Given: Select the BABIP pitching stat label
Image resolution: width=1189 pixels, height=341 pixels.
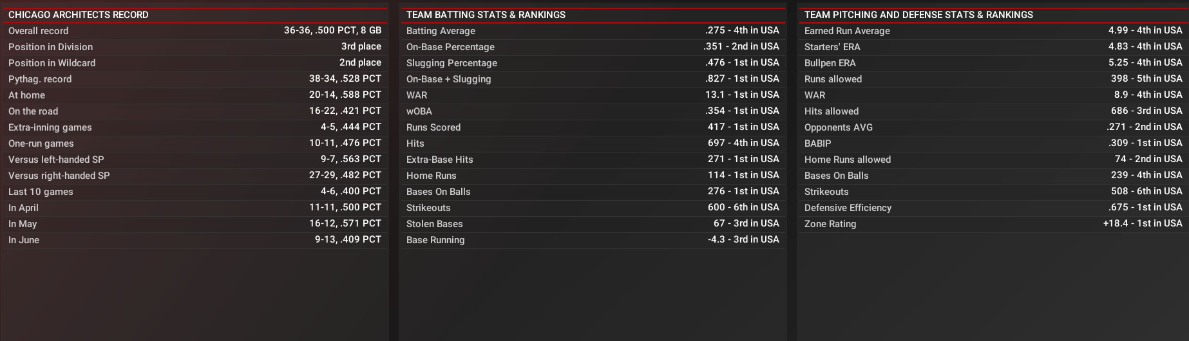Looking at the screenshot, I should [x=818, y=143].
